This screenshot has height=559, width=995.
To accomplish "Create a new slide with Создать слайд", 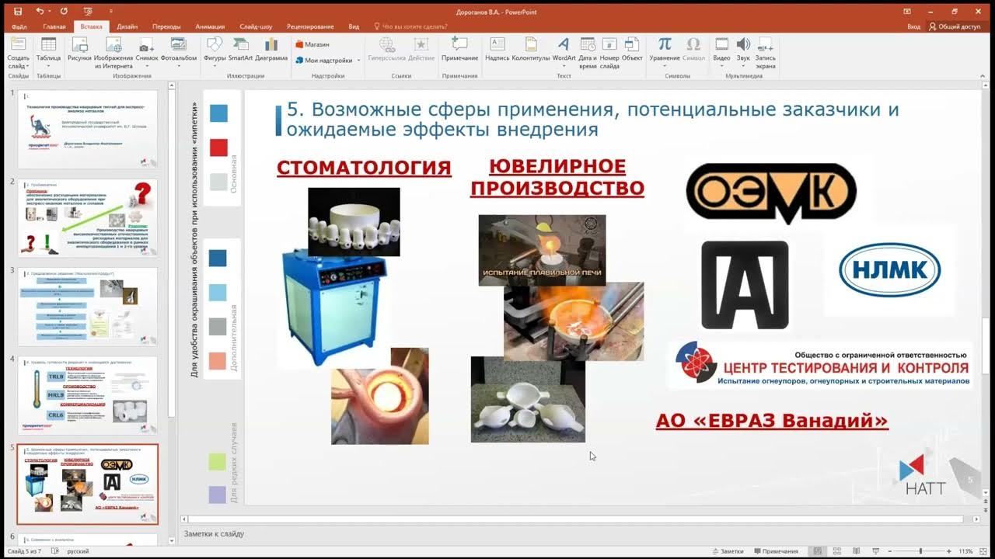I will point(19,51).
